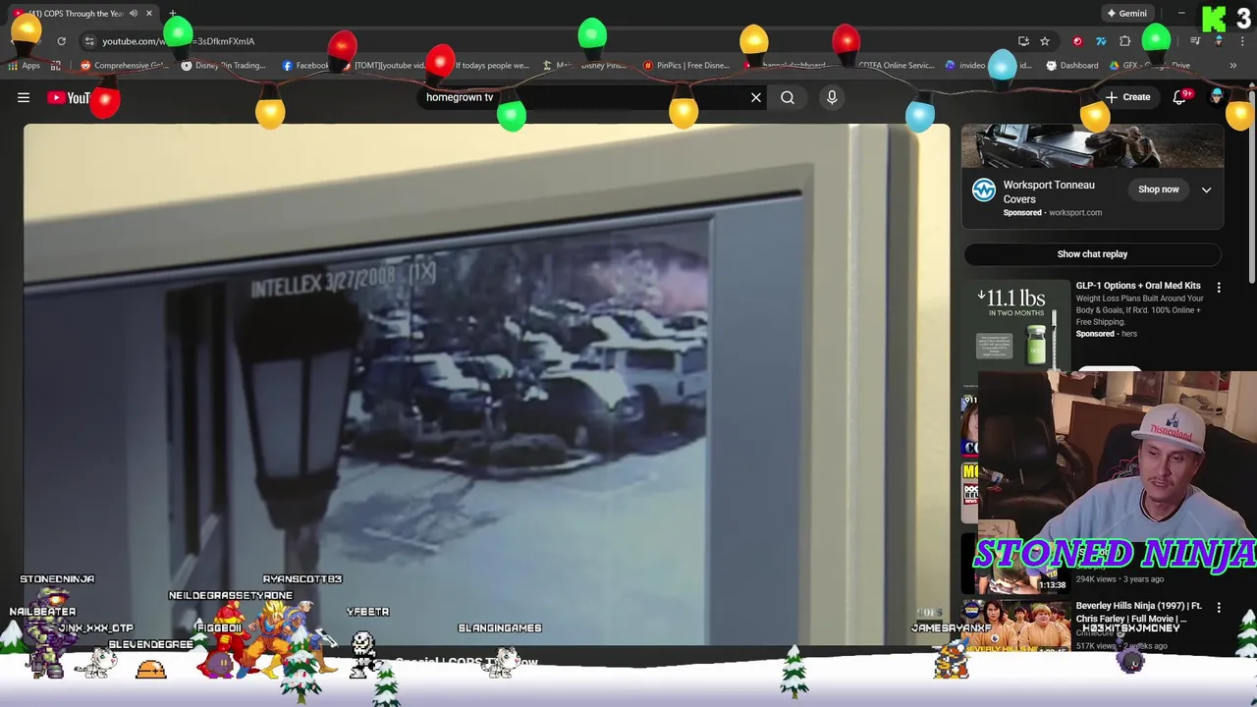Open the Dashboard bookmark
Viewport: 1257px width, 707px height.
[1072, 66]
